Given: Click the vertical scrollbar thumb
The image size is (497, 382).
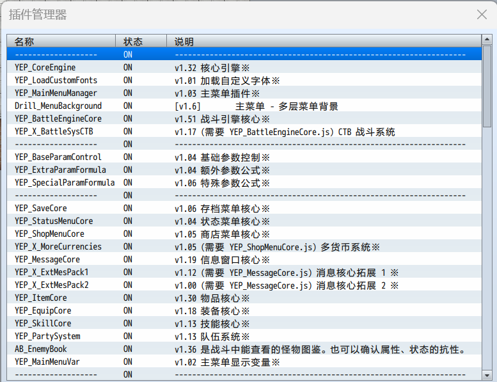Looking at the screenshot, I should (487, 86).
